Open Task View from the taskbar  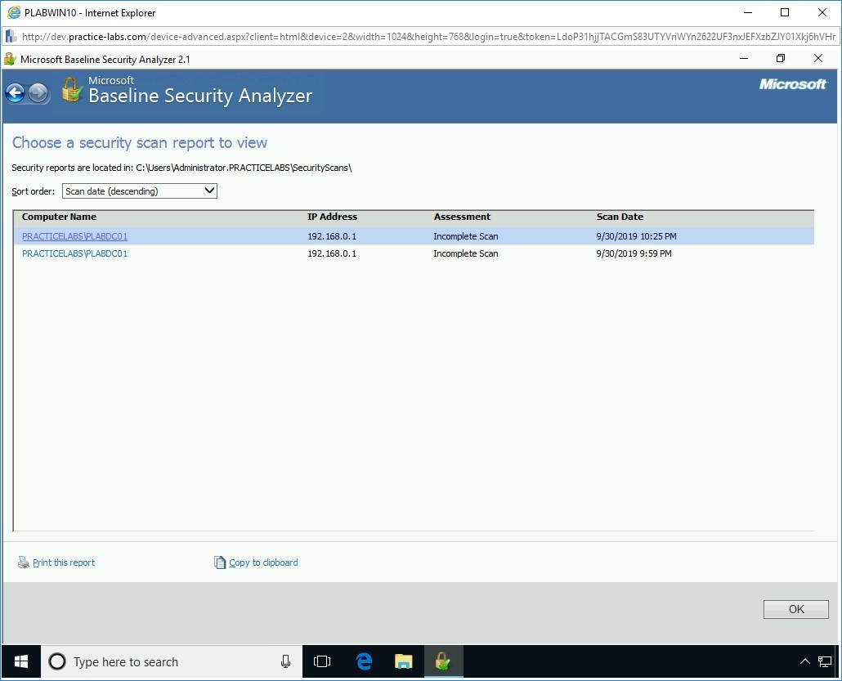[x=322, y=661]
